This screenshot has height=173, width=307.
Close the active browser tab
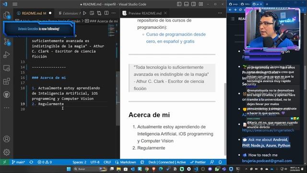point(261,4)
